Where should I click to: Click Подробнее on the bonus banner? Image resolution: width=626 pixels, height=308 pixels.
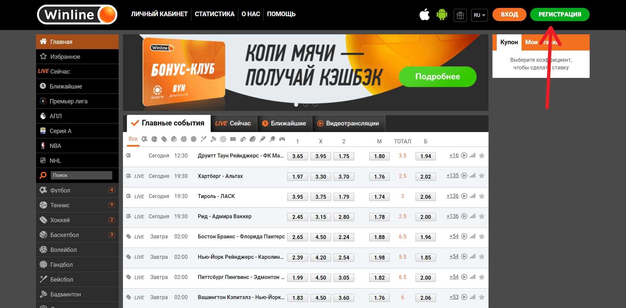[x=438, y=77]
